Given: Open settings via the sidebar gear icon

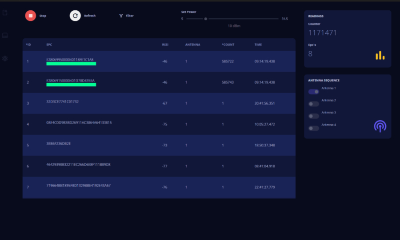Looking at the screenshot, I should (5, 58).
